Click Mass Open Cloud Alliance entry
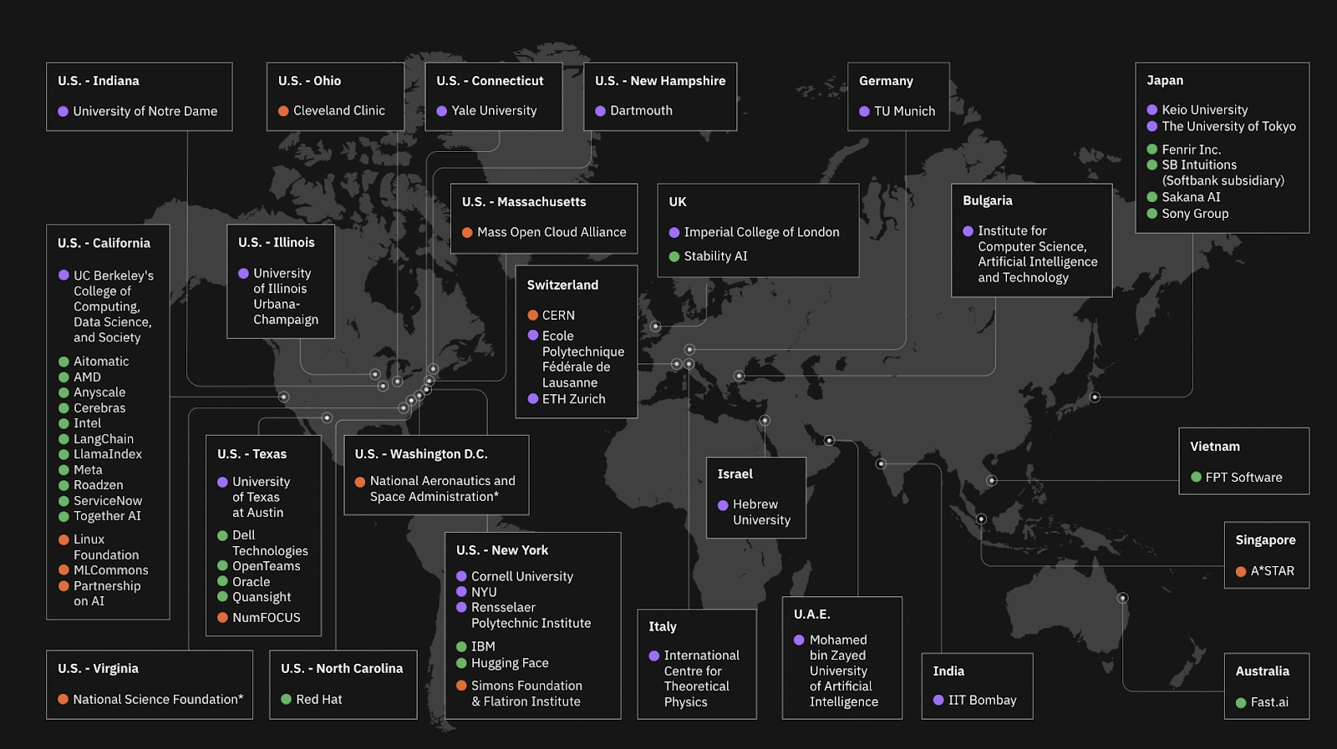 [x=544, y=232]
